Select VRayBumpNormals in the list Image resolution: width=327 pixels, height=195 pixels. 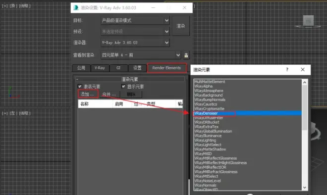[x=210, y=100]
